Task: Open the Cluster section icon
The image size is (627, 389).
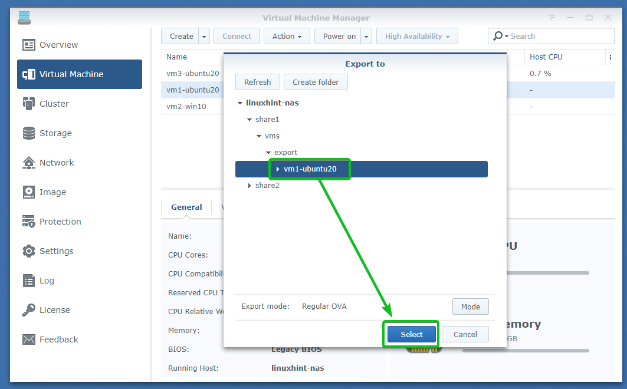Action: tap(29, 104)
